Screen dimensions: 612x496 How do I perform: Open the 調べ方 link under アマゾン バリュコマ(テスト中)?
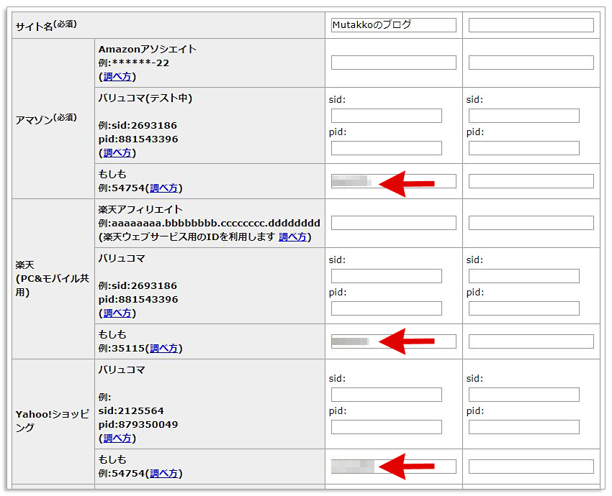(117, 152)
